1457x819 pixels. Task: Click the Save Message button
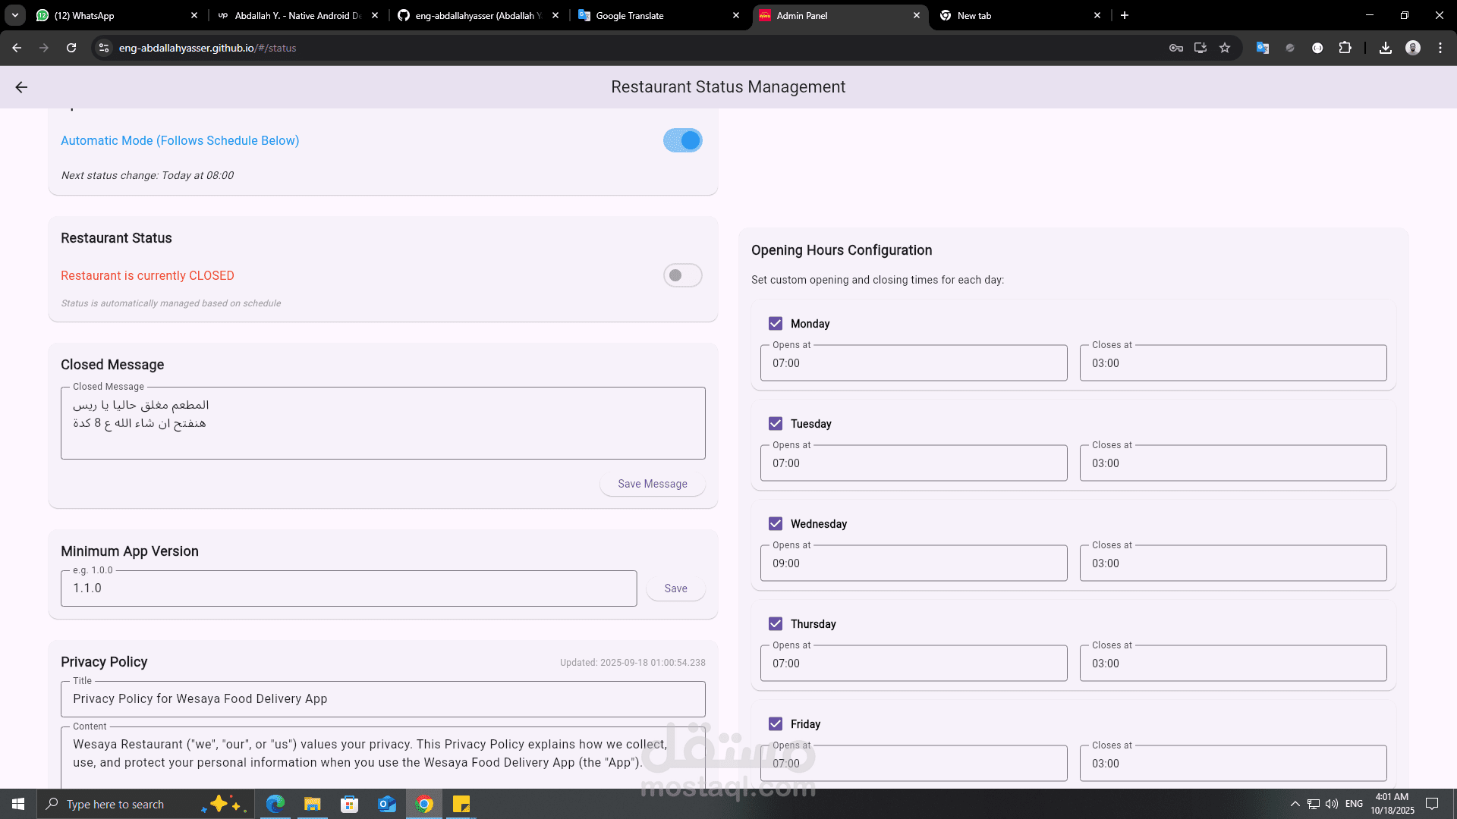tap(652, 484)
